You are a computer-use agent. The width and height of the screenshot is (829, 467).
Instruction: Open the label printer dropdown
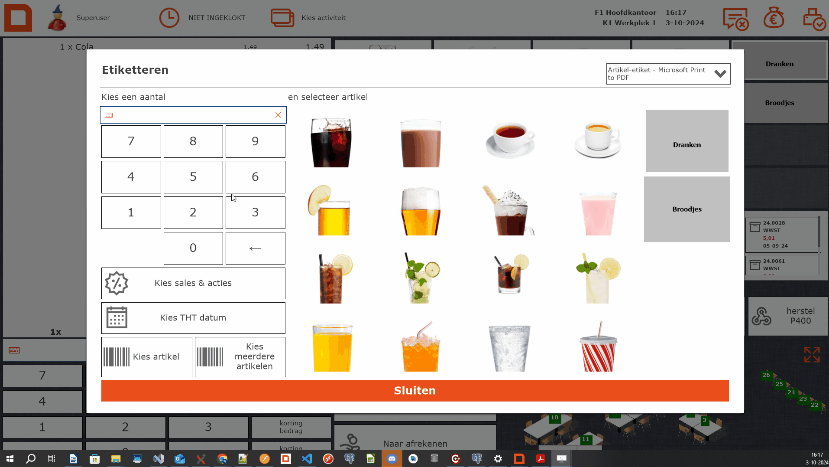pos(668,74)
